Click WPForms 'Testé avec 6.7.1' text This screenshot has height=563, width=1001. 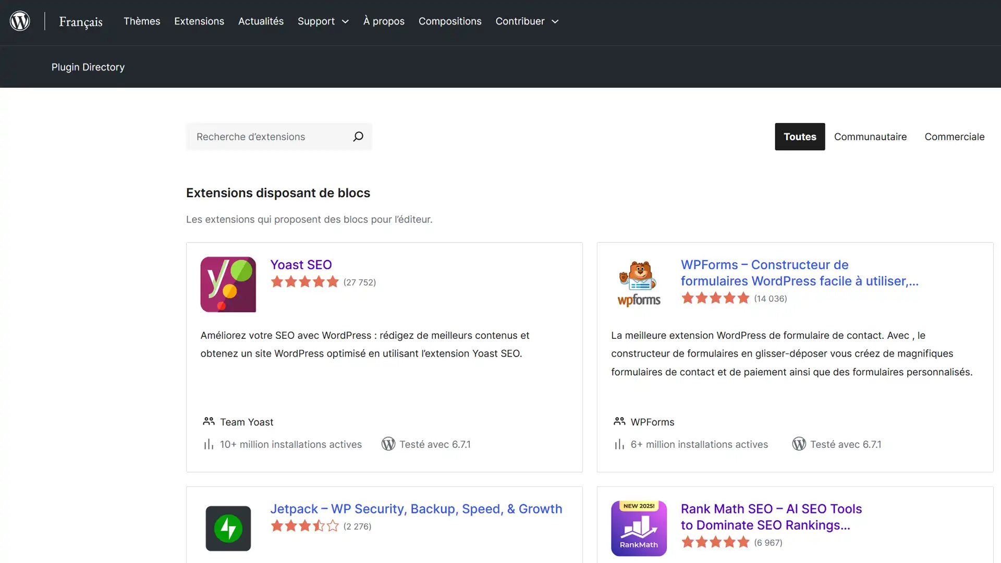point(846,444)
